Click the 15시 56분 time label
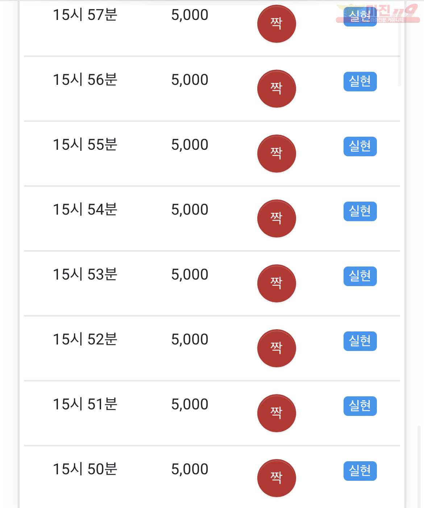The width and height of the screenshot is (424, 508). [85, 80]
